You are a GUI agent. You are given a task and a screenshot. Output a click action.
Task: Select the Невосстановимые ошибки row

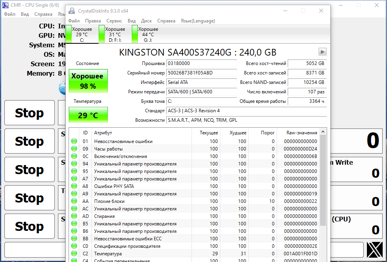194,141
